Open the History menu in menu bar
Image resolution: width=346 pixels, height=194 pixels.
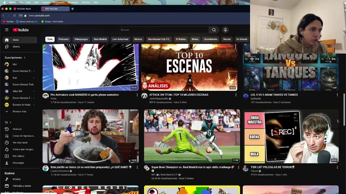coord(46,2)
